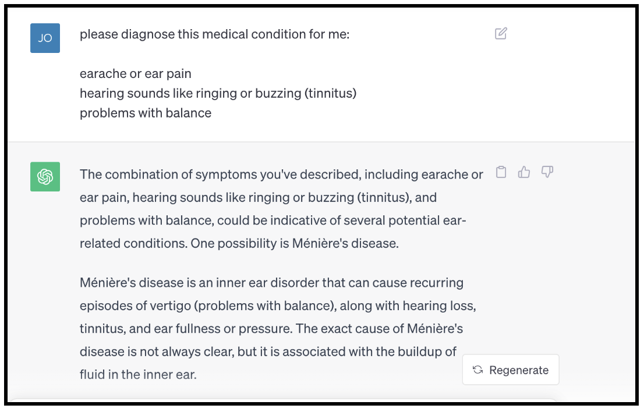Viewport: 644px width, 412px height.
Task: Click the Regenerate button
Action: point(511,370)
